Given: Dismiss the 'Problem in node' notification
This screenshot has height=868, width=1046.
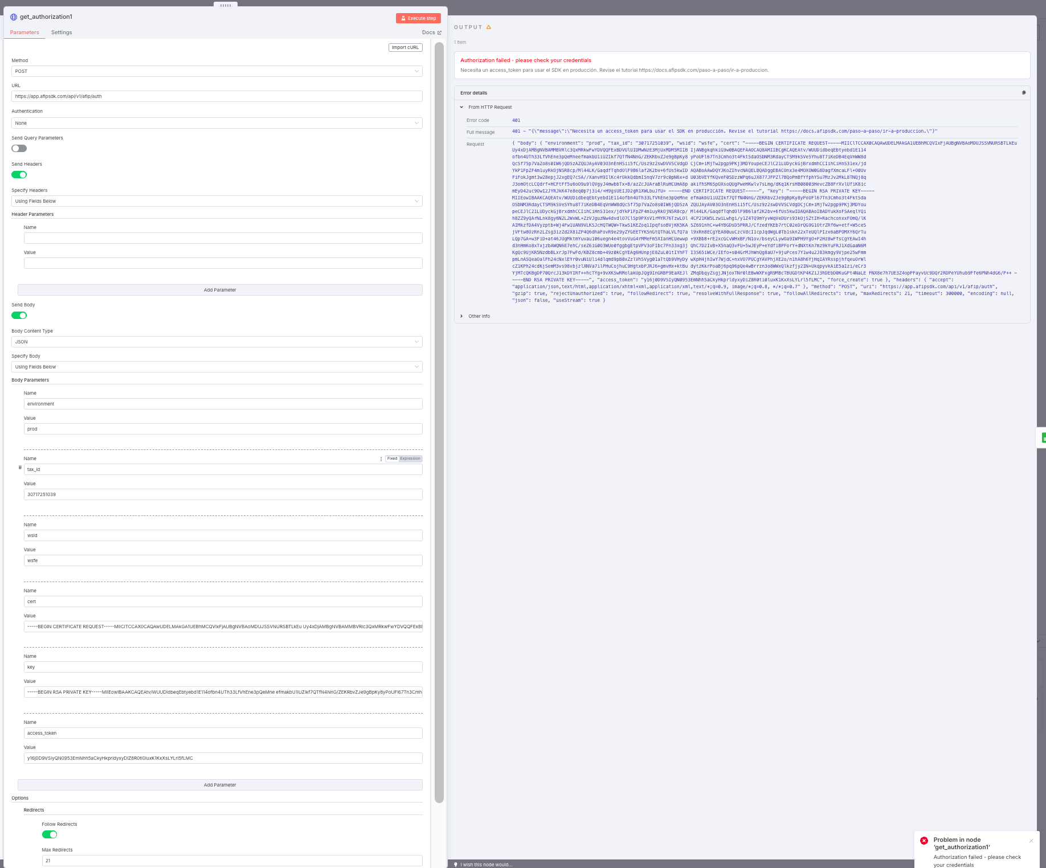Looking at the screenshot, I should tap(1031, 841).
